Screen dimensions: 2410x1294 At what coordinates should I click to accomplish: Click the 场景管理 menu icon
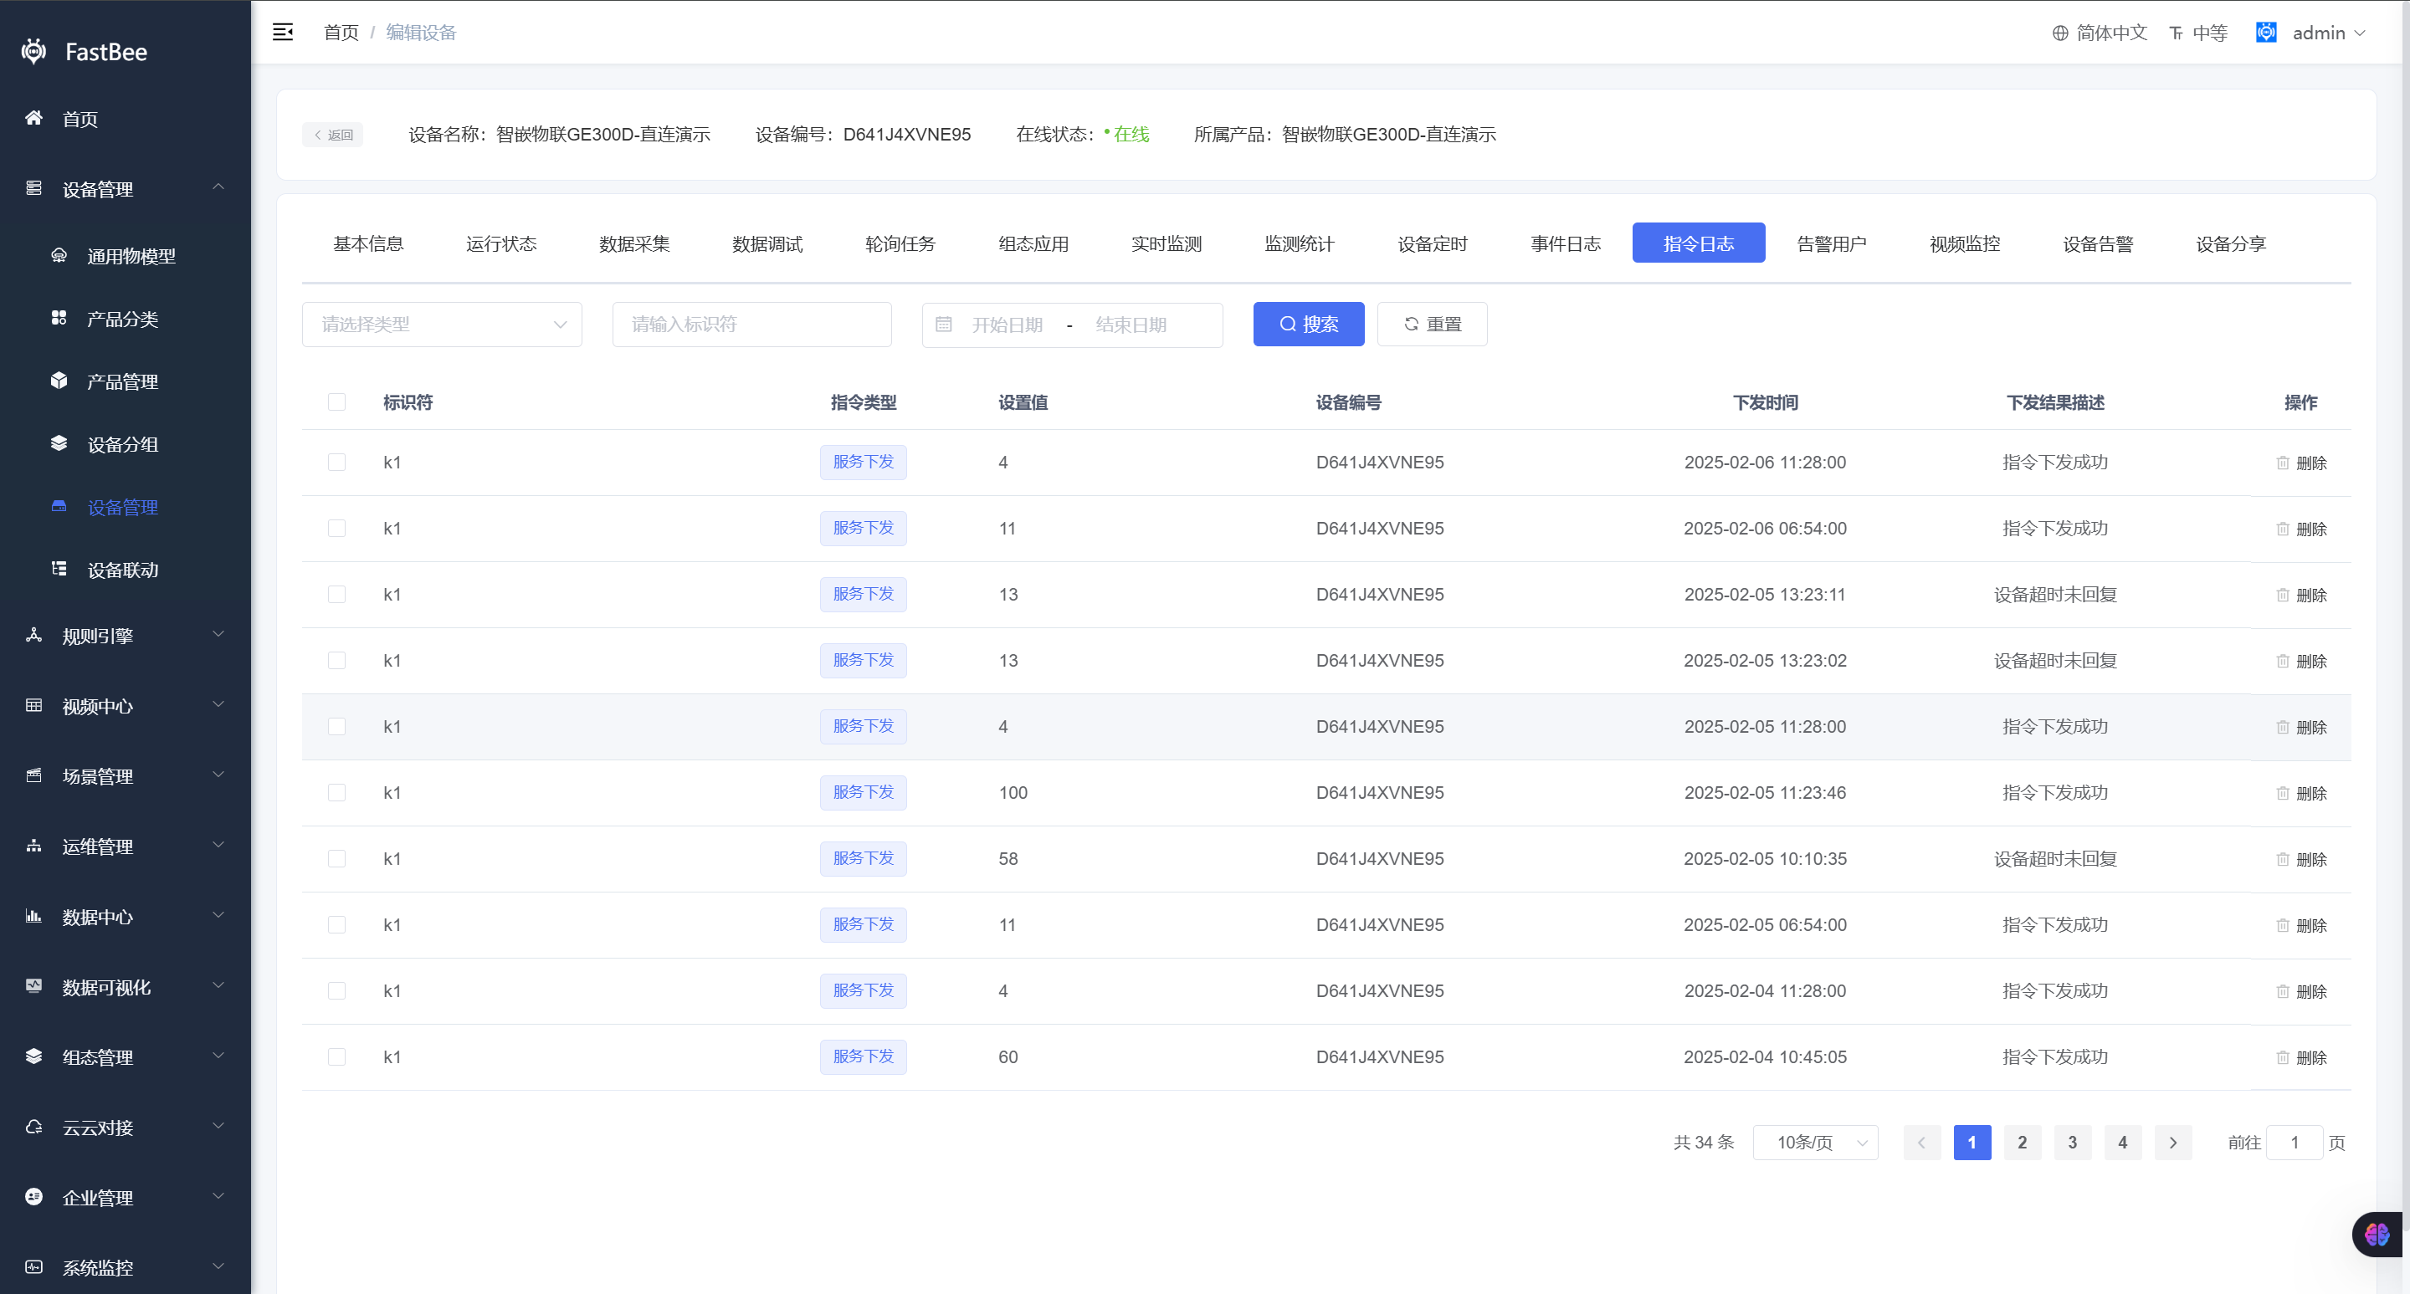click(33, 775)
